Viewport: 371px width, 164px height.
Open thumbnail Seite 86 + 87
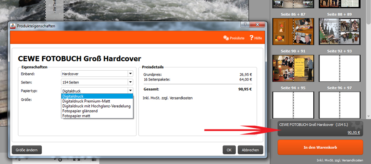pyautogui.click(x=293, y=31)
